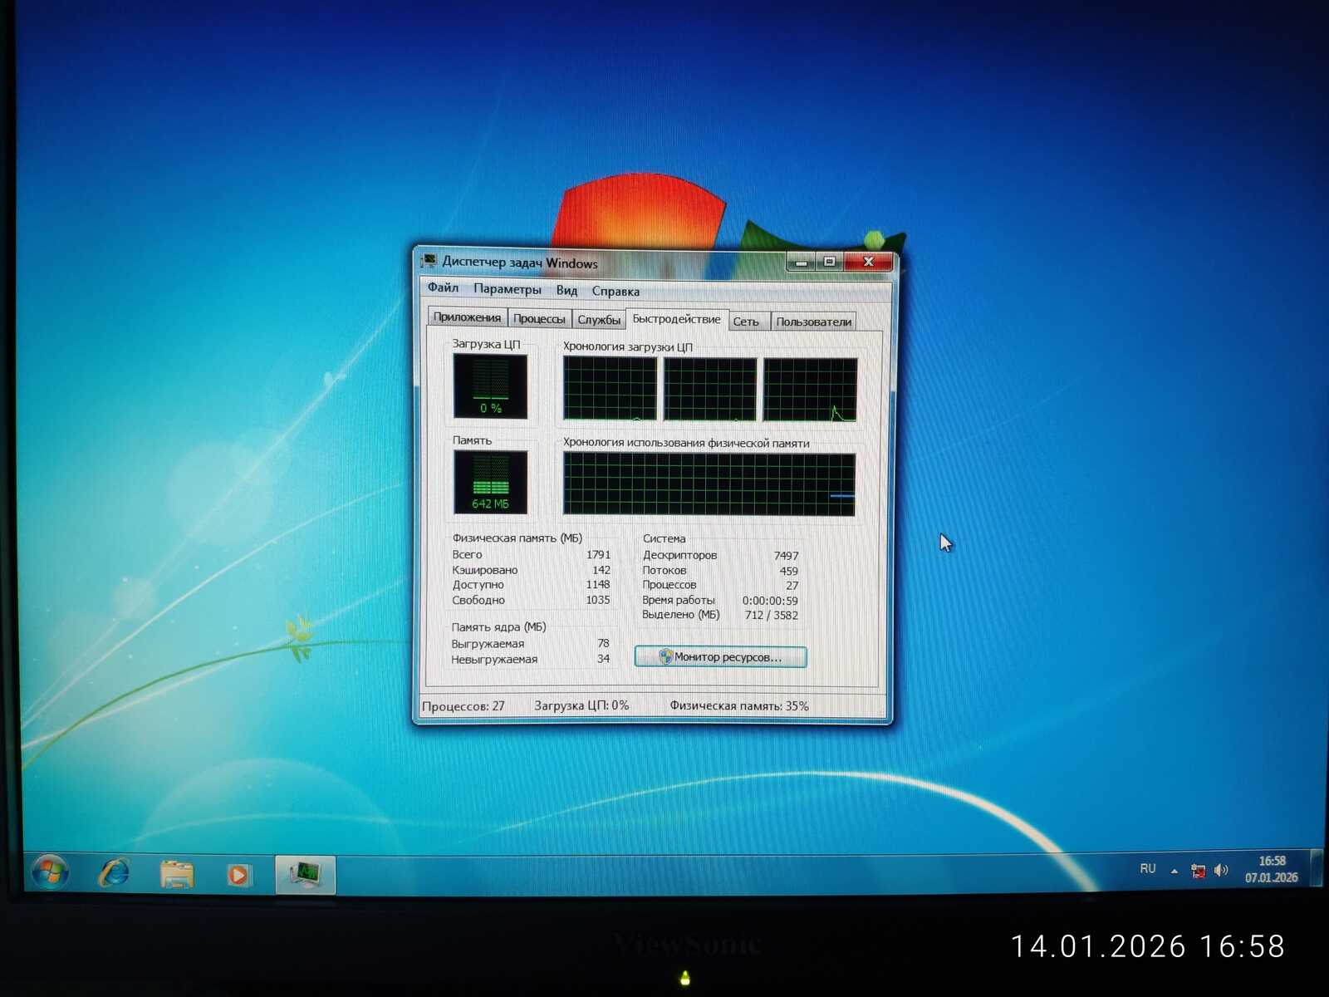Open the Параметры menu
Image resolution: width=1329 pixels, height=997 pixels.
tap(507, 289)
